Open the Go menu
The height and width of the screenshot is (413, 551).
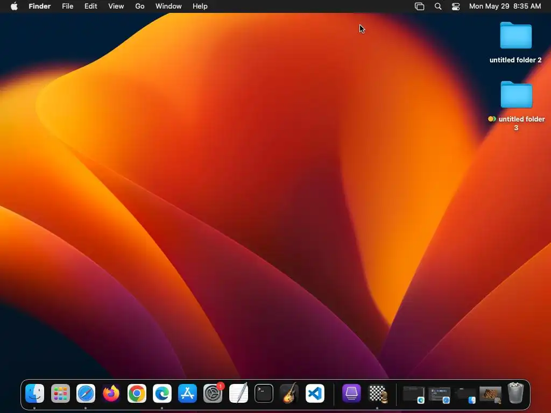point(140,6)
